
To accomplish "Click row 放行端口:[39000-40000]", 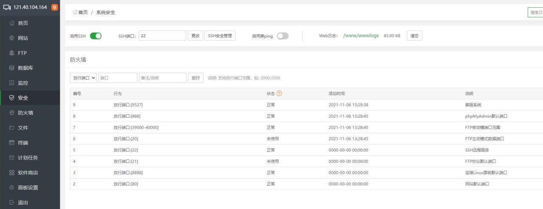I will [306, 127].
